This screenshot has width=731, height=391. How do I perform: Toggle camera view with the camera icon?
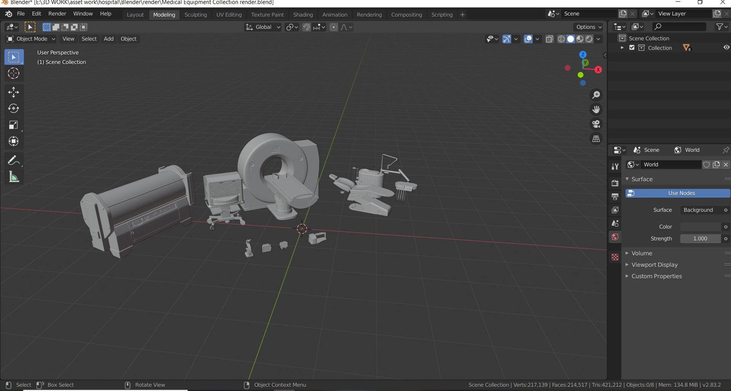pyautogui.click(x=596, y=124)
